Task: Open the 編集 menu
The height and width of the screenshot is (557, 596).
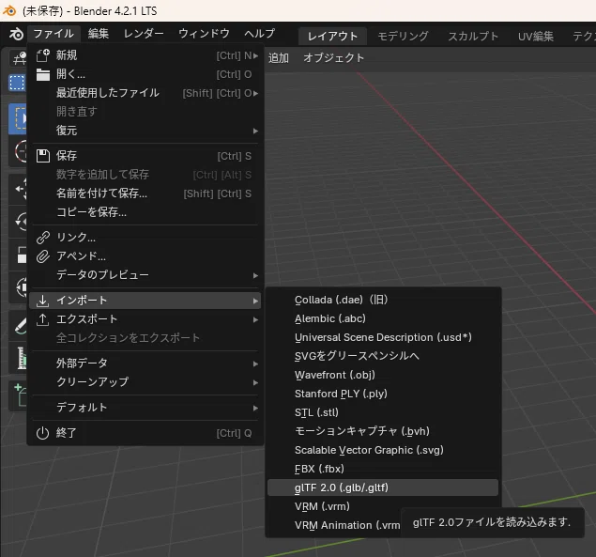Action: tap(99, 34)
